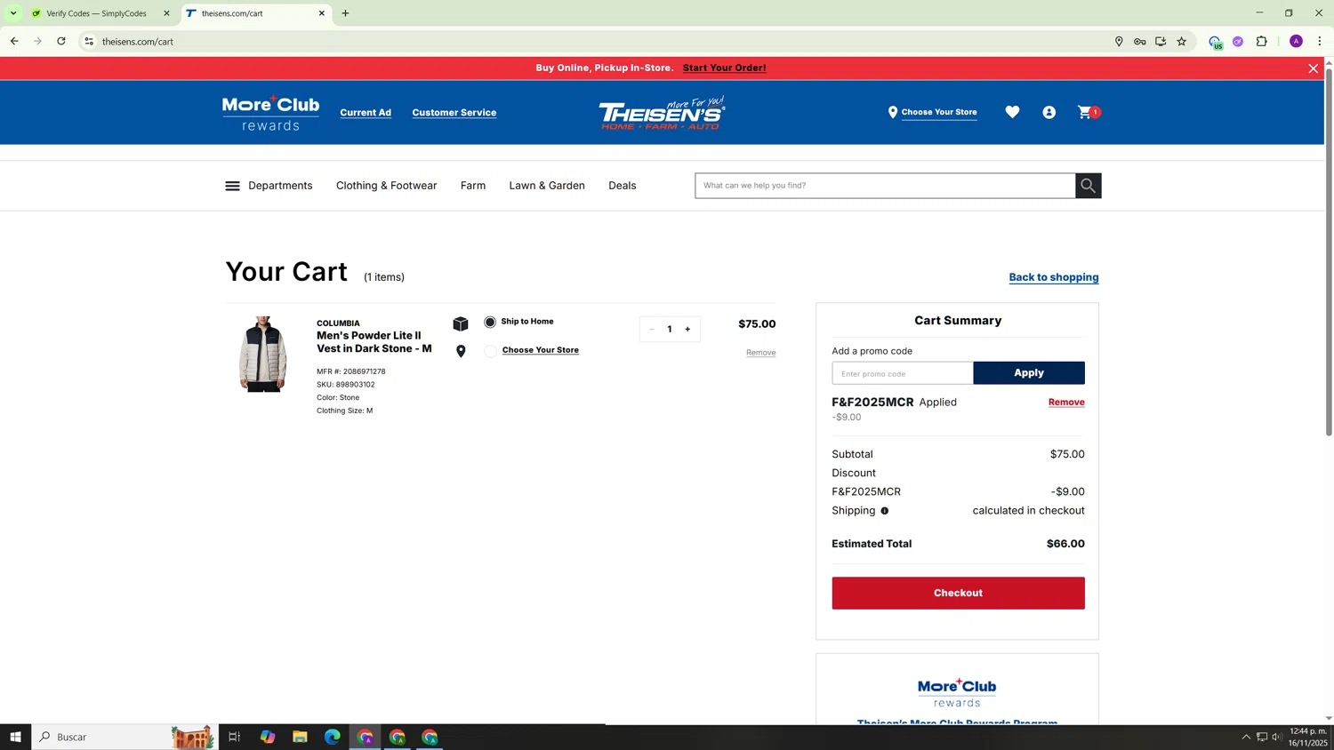Viewport: 1334px width, 750px height.
Task: Click the location icon in address bar
Action: click(x=1119, y=42)
